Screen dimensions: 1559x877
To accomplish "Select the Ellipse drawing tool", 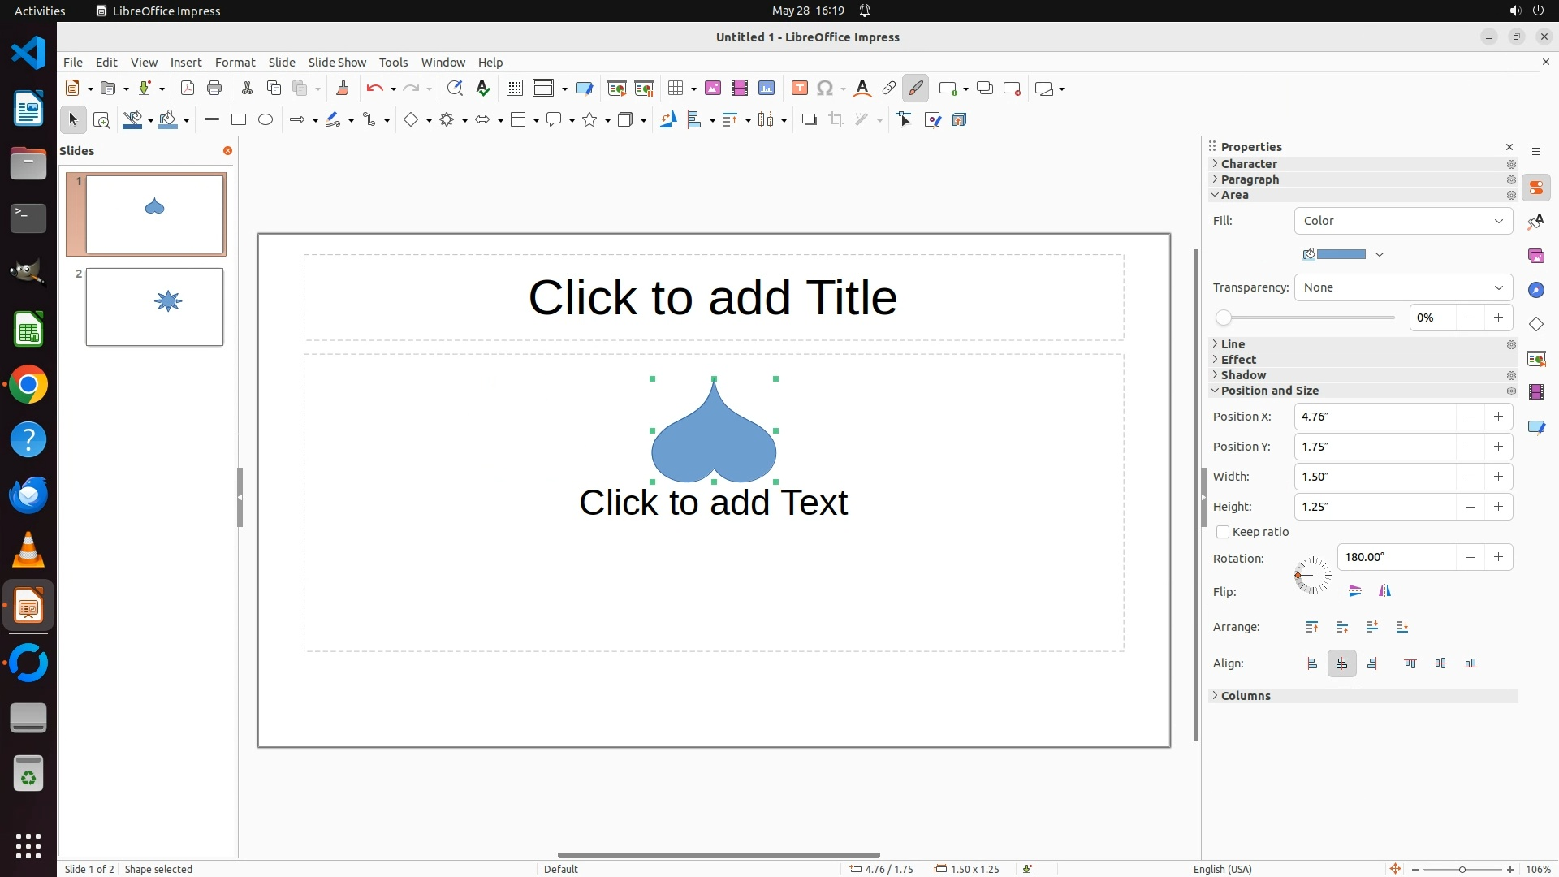I will [266, 120].
